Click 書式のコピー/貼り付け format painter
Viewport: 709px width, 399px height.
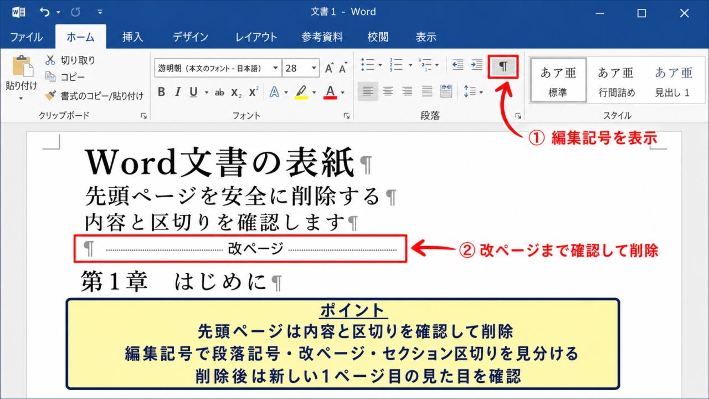pyautogui.click(x=94, y=95)
